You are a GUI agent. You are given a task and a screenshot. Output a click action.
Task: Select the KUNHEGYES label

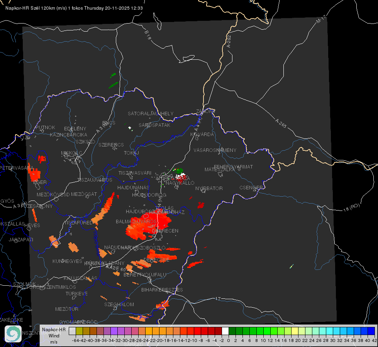pos(67,261)
